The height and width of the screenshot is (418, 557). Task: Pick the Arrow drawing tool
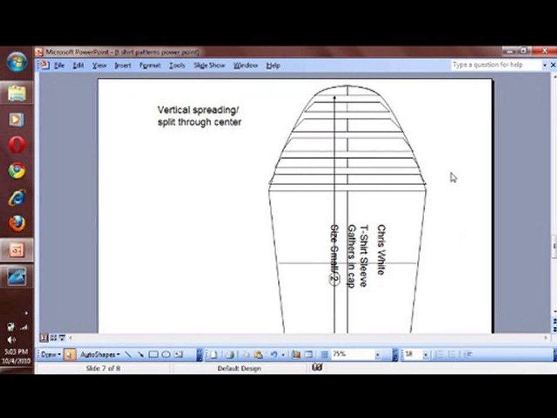[x=140, y=354]
